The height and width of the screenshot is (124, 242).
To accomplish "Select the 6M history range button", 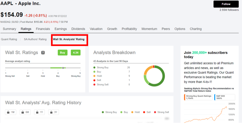I will pos(25,112).
